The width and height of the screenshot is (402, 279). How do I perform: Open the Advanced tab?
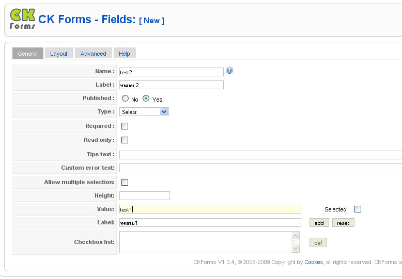(94, 54)
